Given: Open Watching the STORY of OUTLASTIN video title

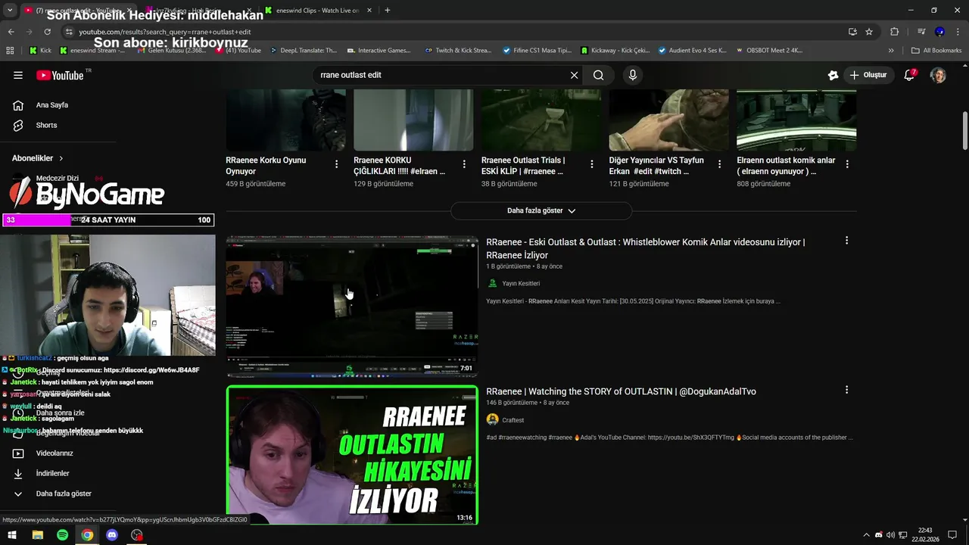Looking at the screenshot, I should [x=621, y=391].
